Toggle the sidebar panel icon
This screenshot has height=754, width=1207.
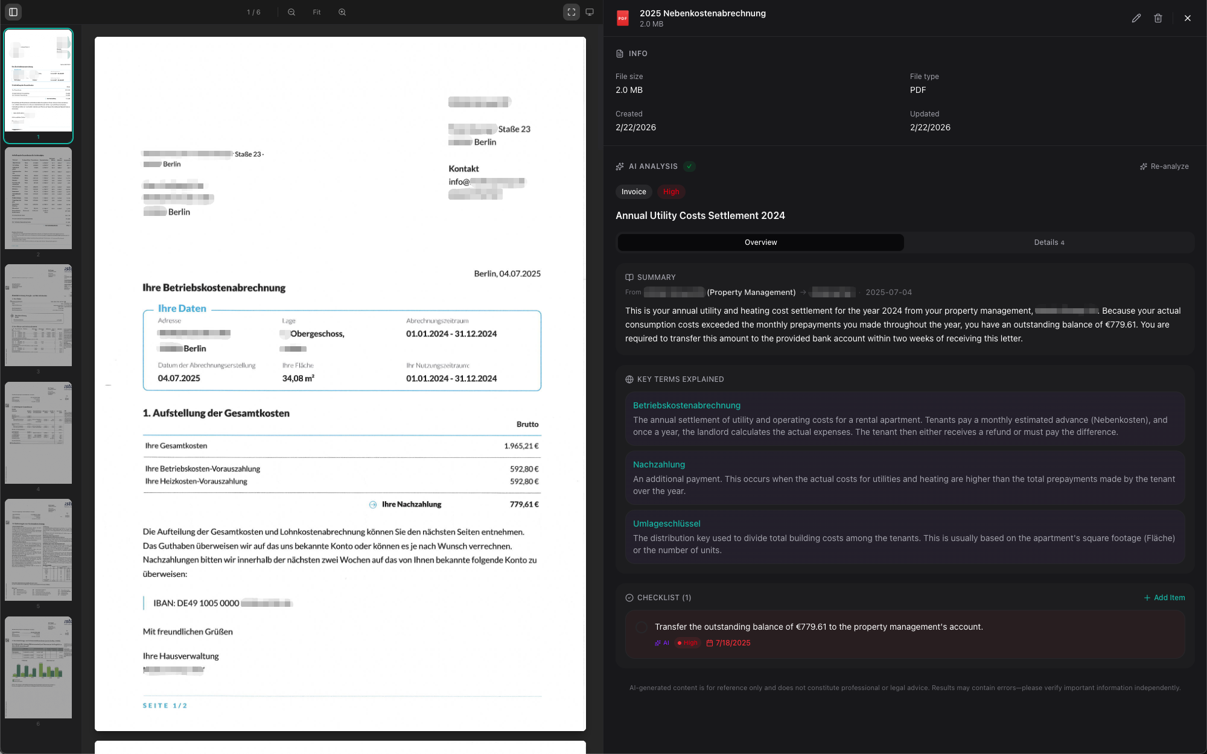point(13,12)
